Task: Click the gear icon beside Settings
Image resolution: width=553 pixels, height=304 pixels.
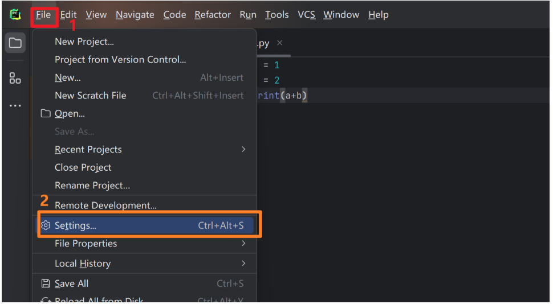Action: point(46,225)
